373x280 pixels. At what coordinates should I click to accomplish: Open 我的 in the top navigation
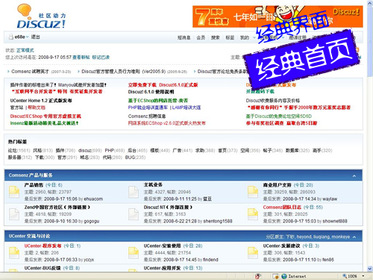[245, 37]
